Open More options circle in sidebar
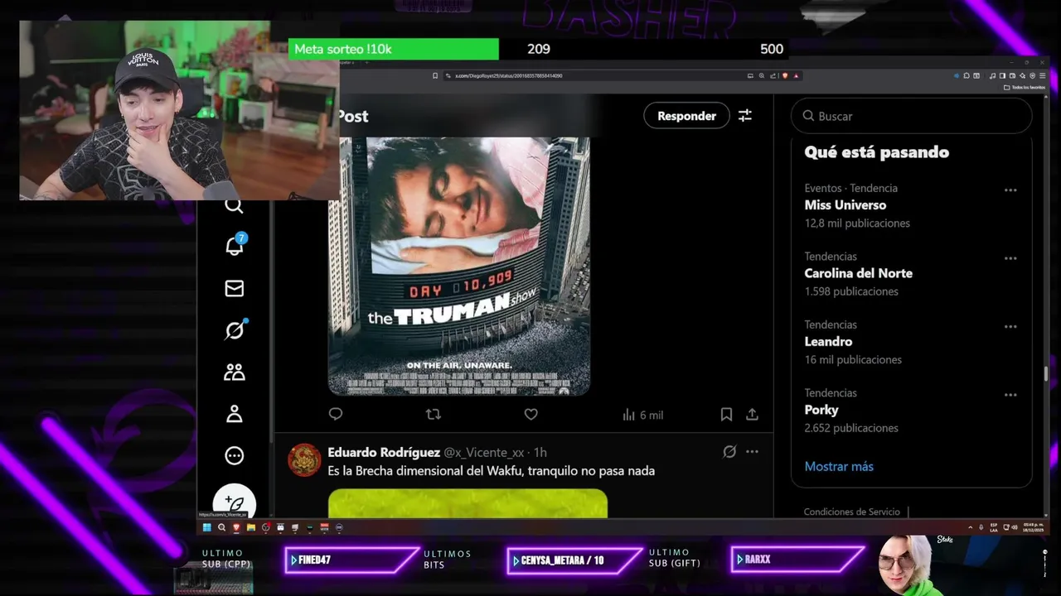 coord(235,455)
